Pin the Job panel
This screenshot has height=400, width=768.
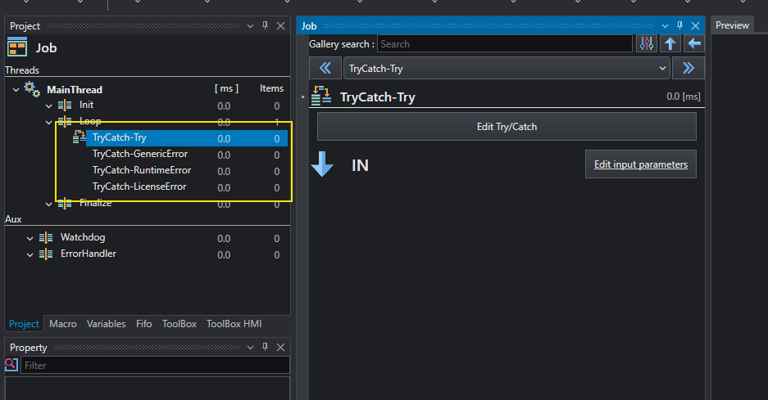tap(679, 25)
